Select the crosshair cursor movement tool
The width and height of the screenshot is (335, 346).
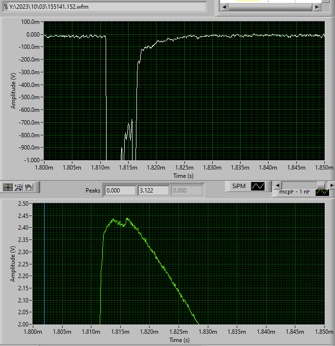[8, 187]
